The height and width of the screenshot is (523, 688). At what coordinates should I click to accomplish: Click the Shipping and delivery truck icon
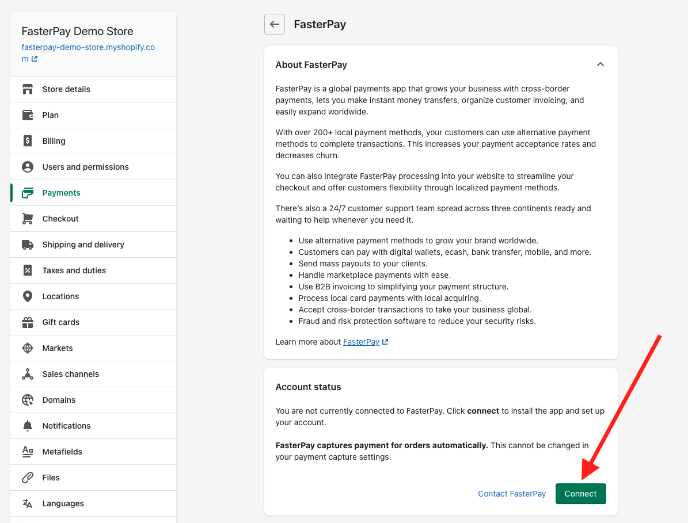pyautogui.click(x=28, y=245)
